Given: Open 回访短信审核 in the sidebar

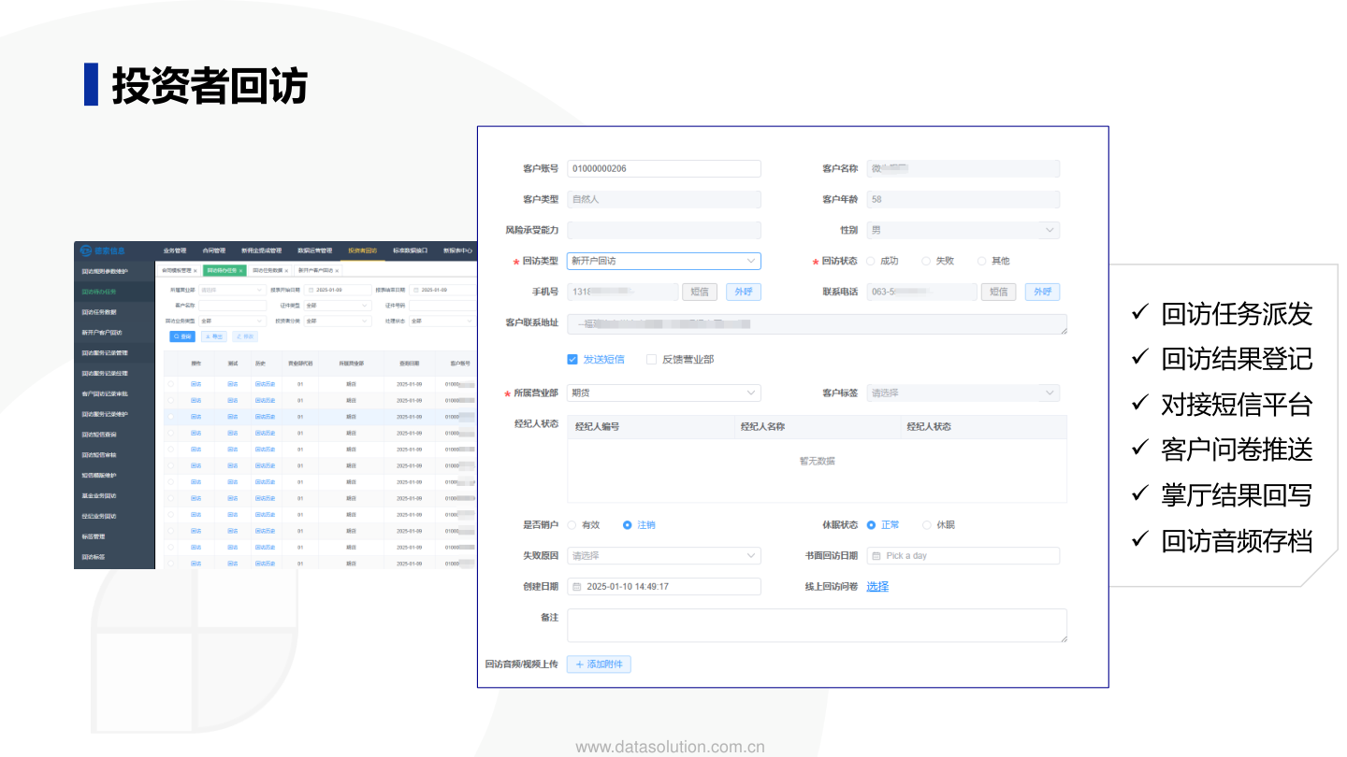Looking at the screenshot, I should click(114, 455).
